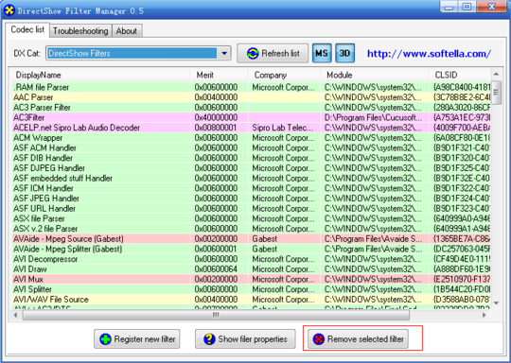This screenshot has width=511, height=363.
Task: Sort by Merit column header
Action: [x=220, y=75]
